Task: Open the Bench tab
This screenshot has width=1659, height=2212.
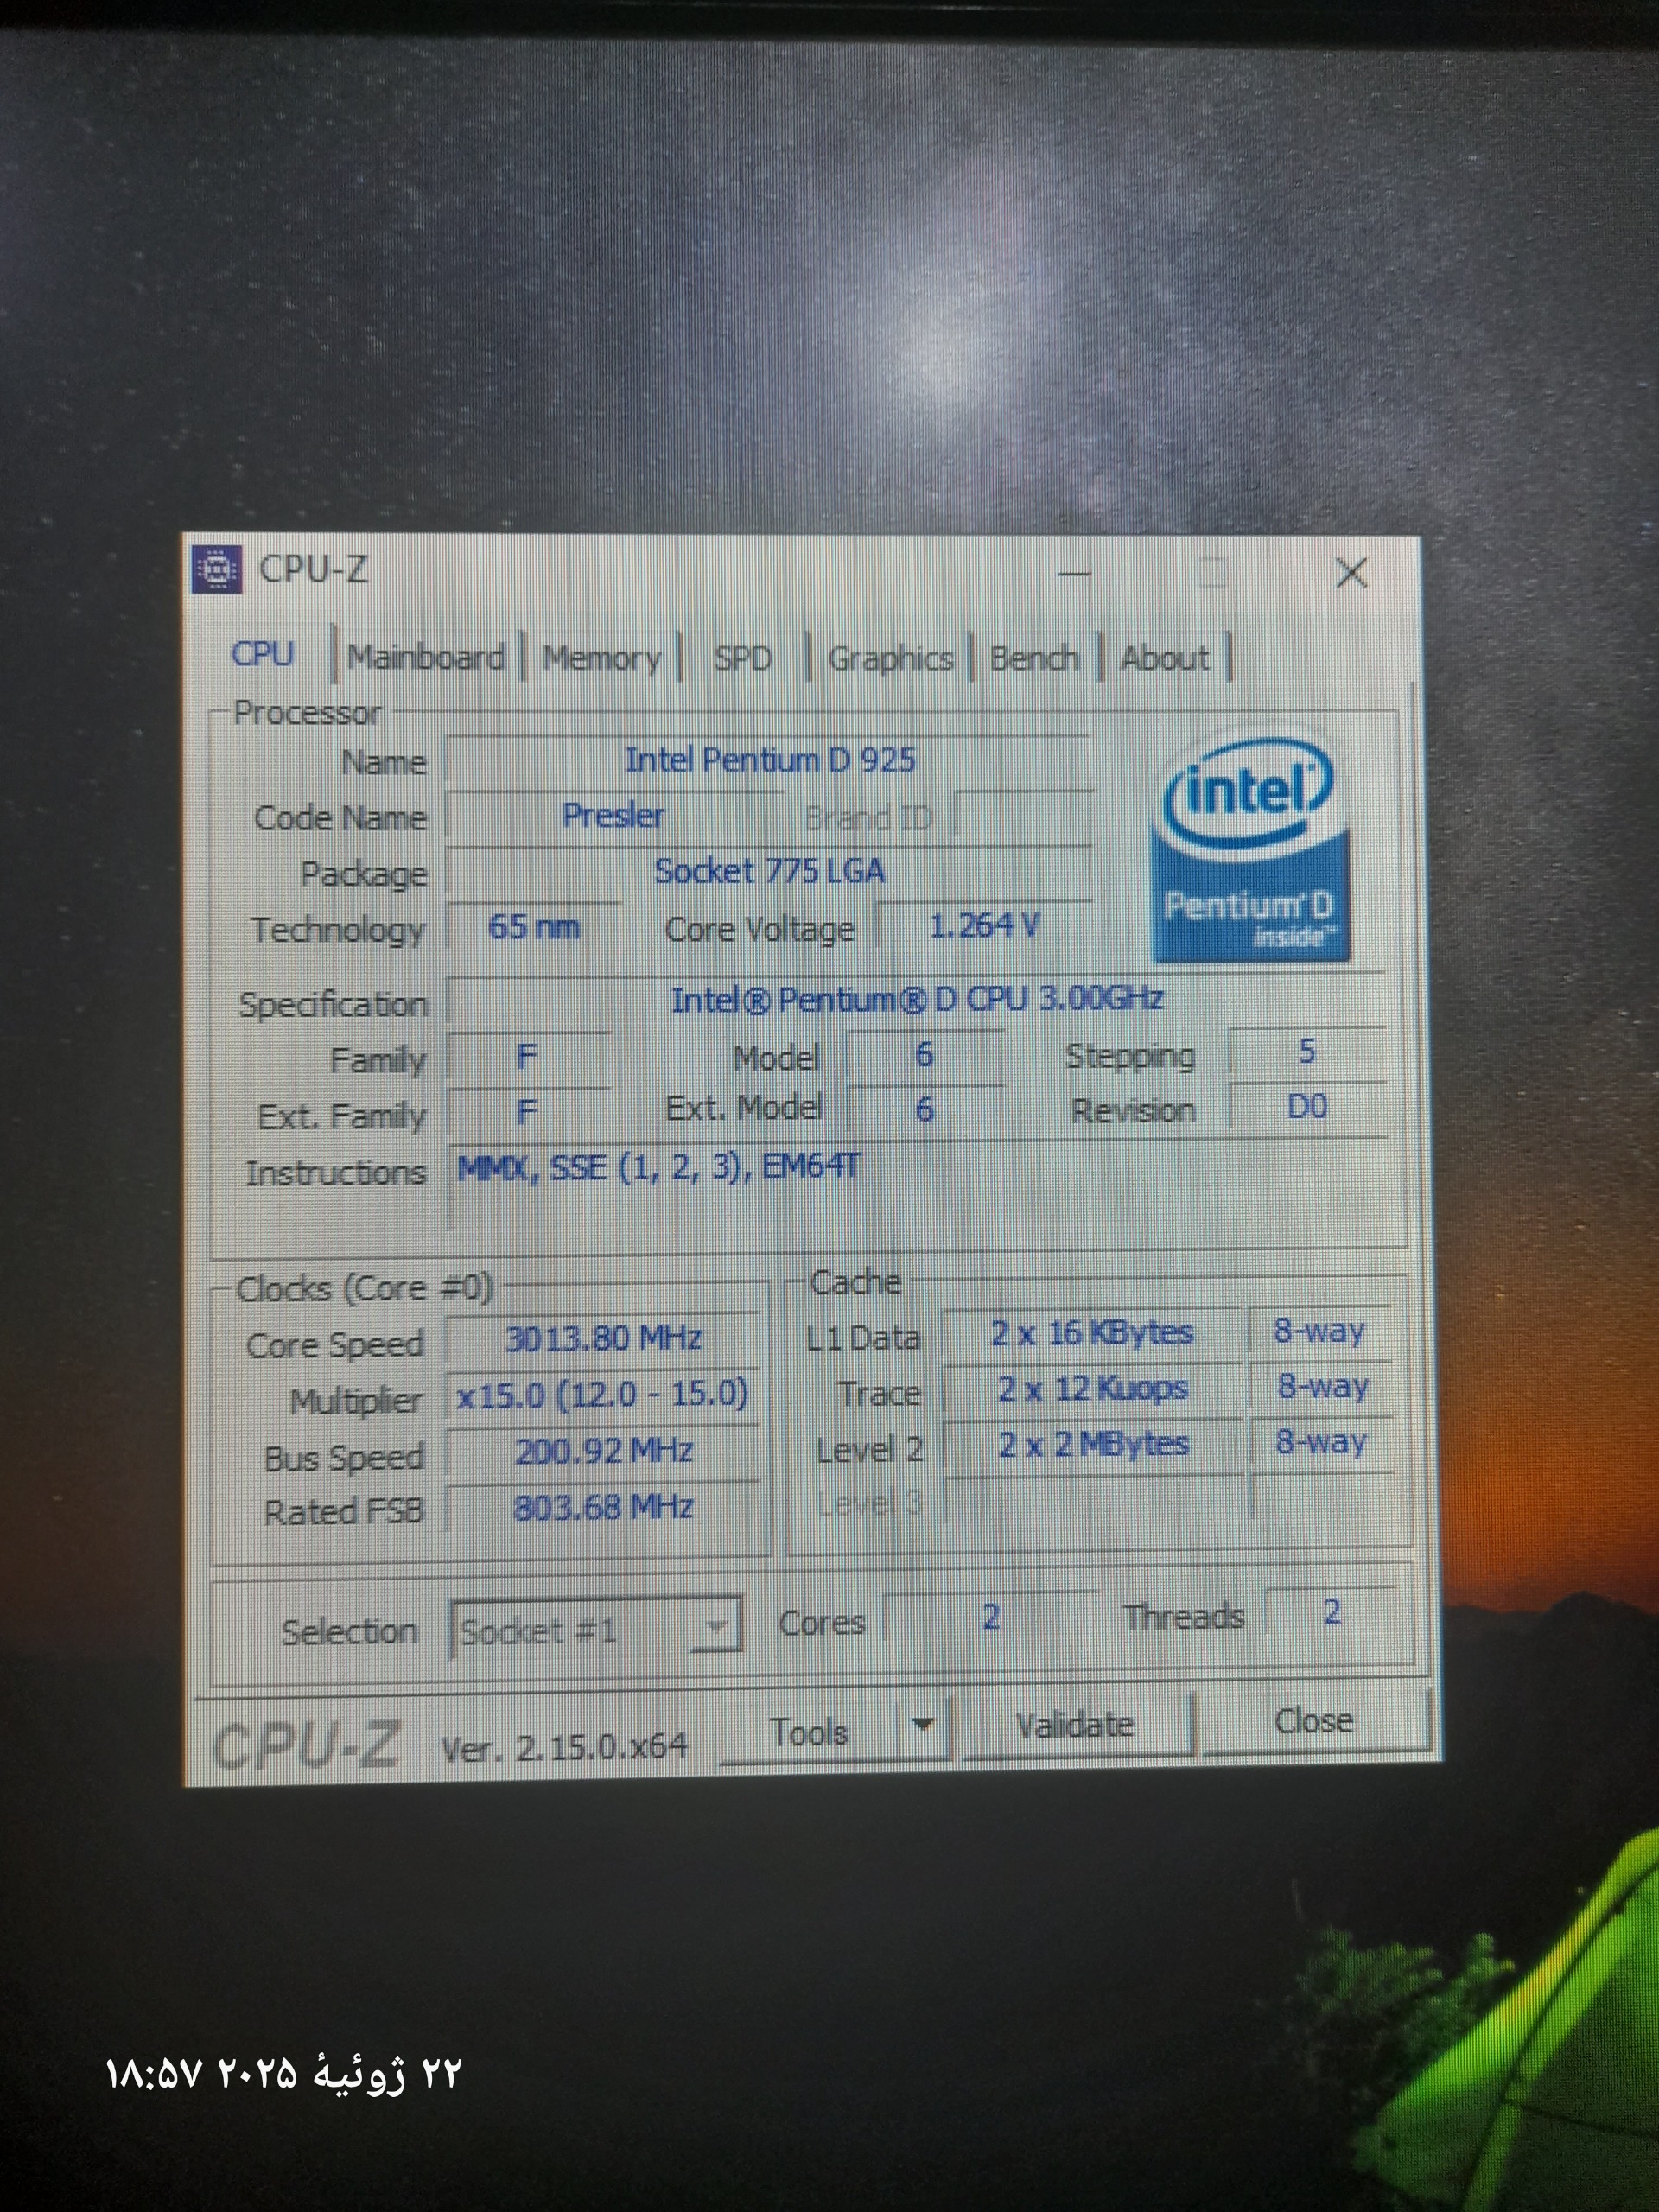Action: click(1034, 658)
